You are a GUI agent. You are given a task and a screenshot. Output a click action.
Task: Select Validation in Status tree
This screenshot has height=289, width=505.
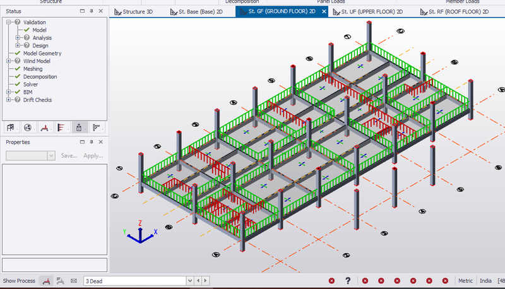35,22
